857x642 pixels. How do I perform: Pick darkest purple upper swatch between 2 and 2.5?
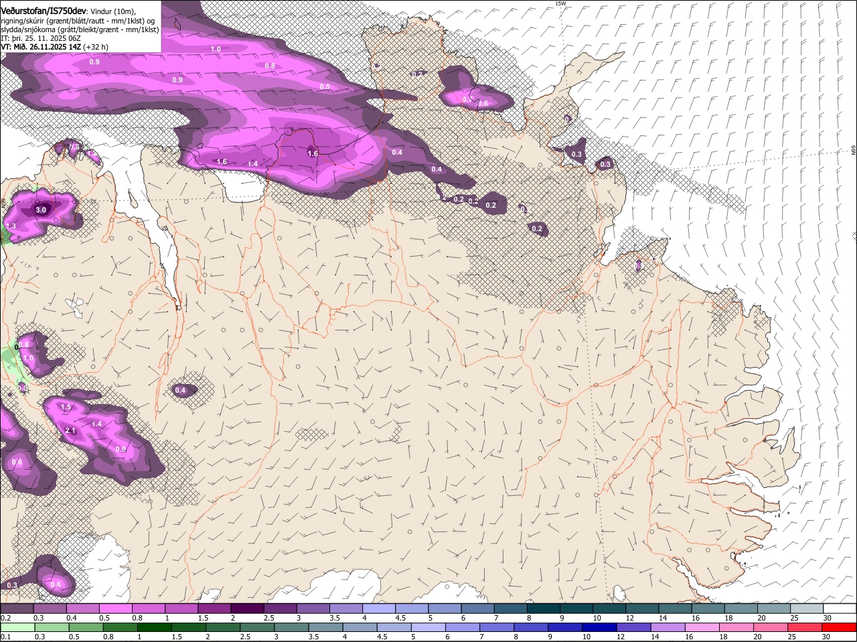coord(246,608)
